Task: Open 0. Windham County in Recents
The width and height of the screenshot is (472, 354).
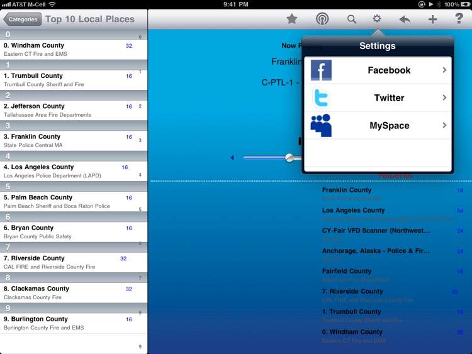Action: tap(393, 336)
